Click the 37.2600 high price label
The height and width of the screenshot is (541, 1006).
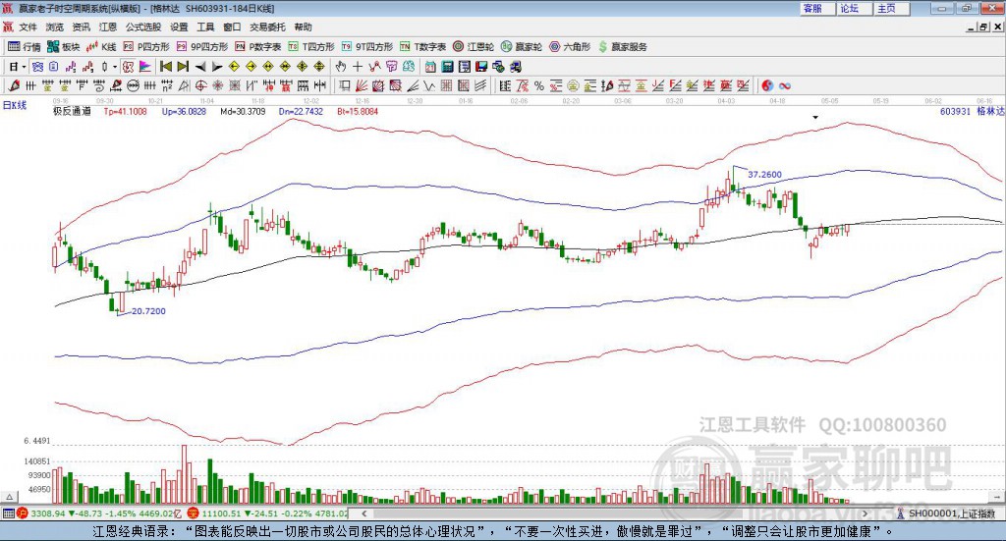click(x=764, y=175)
